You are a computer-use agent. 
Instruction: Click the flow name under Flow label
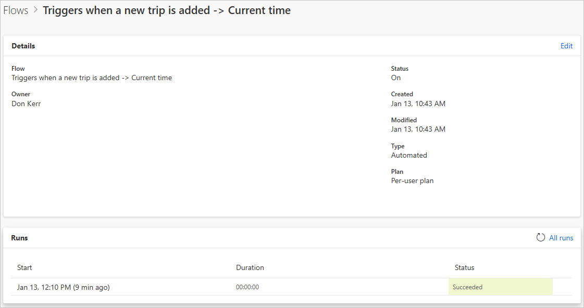coord(92,78)
